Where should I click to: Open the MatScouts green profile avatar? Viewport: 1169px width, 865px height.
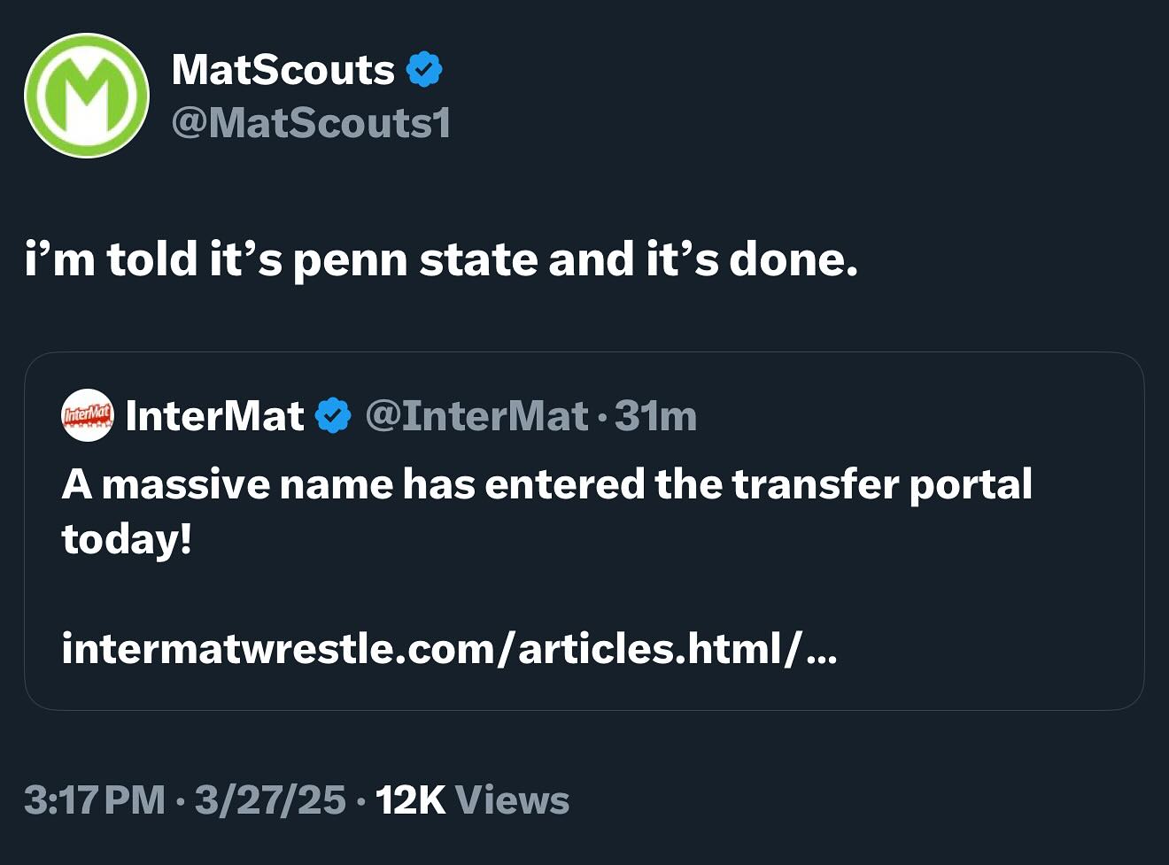[x=87, y=96]
